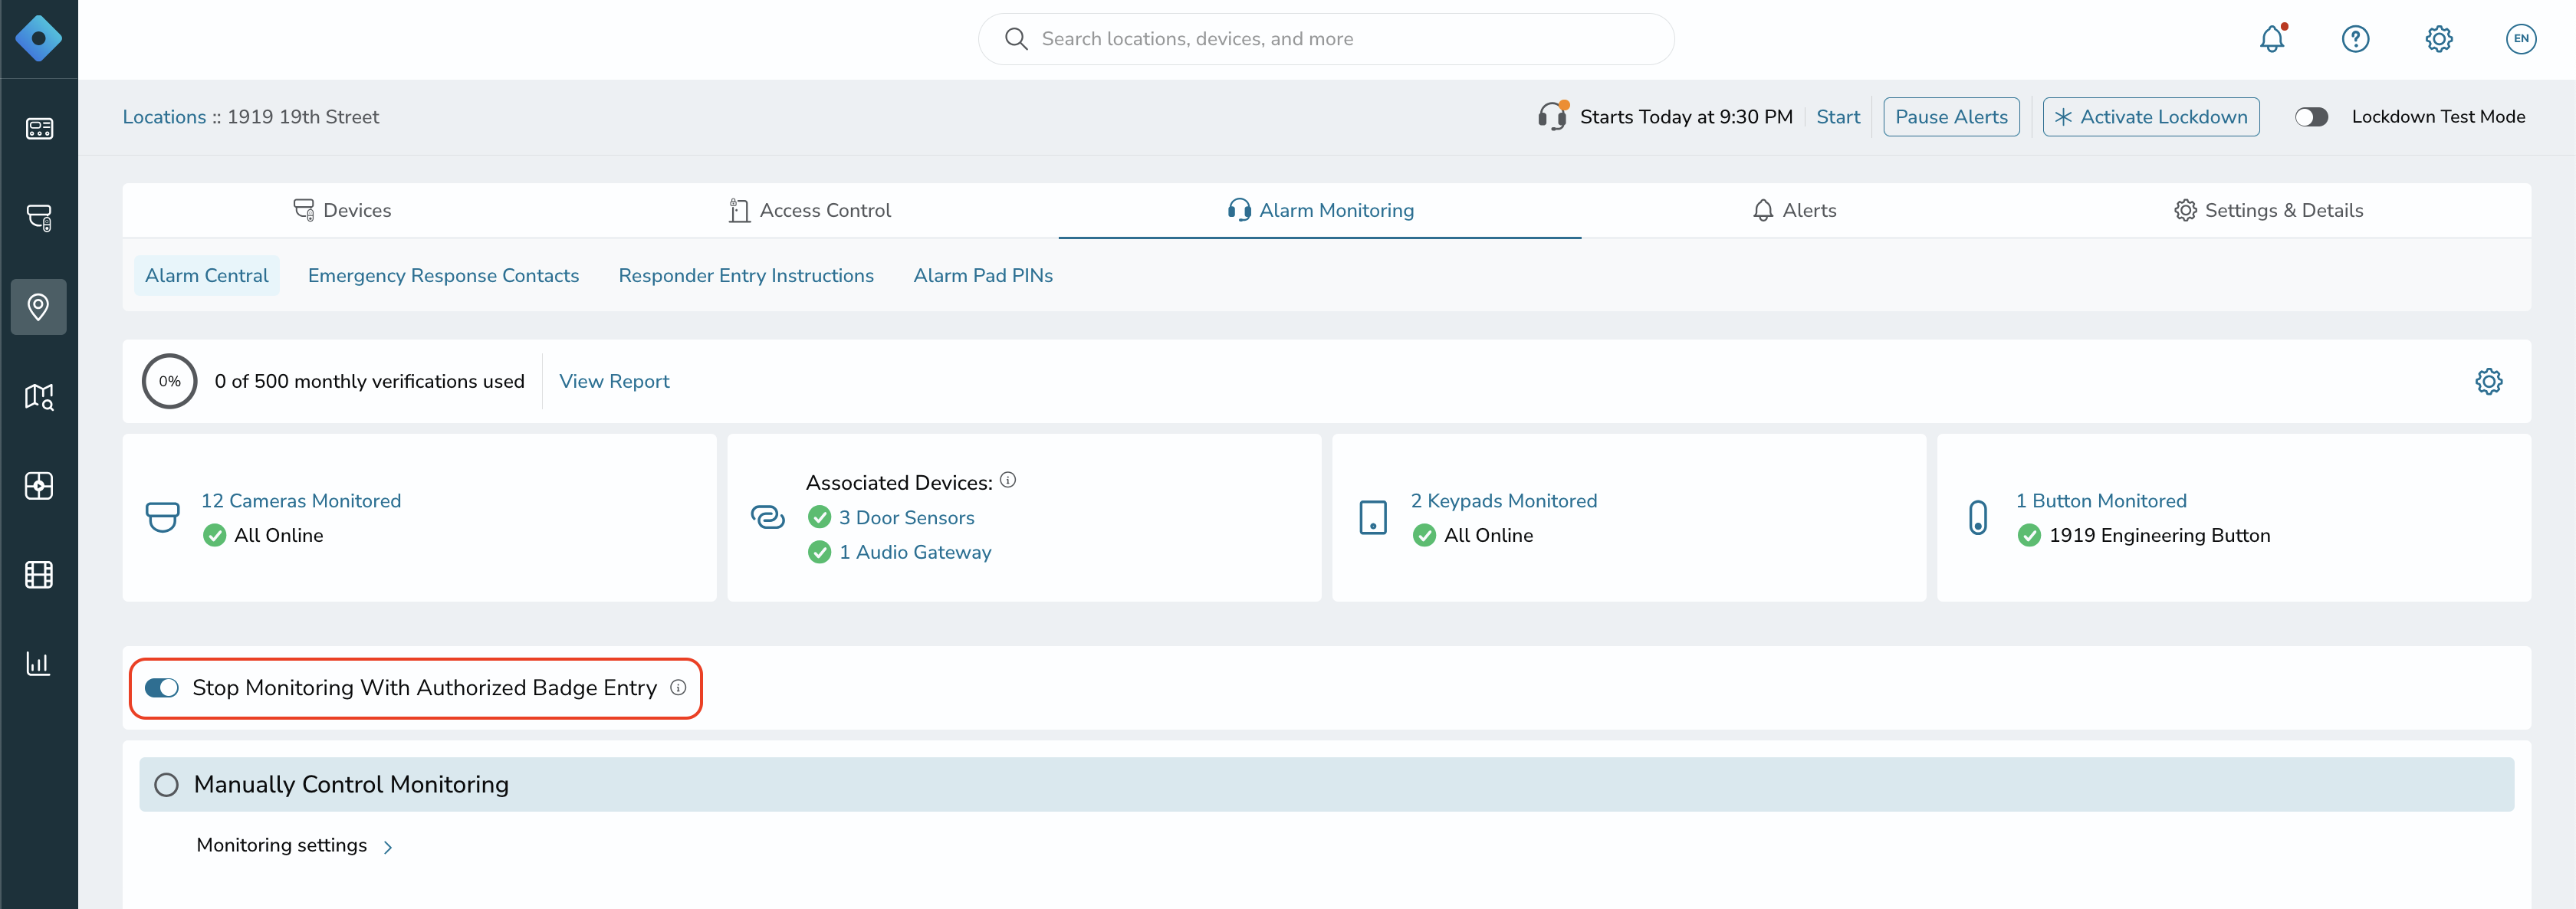Select Manually Control Monitoring radio button
The height and width of the screenshot is (909, 2576).
166,785
